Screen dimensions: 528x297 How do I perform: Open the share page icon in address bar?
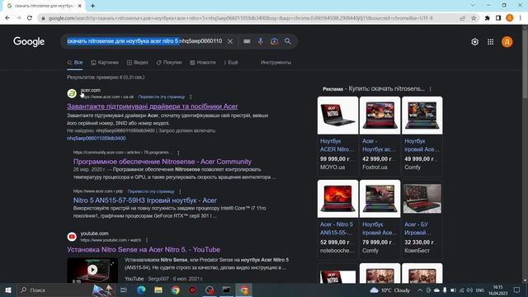[462, 18]
